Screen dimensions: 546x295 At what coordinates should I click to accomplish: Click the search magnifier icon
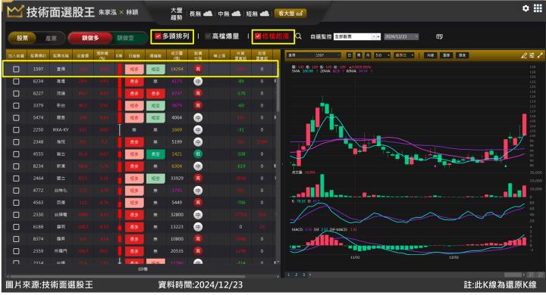point(299,36)
